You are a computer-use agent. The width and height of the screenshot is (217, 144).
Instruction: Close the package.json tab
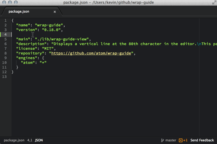click(x=55, y=12)
